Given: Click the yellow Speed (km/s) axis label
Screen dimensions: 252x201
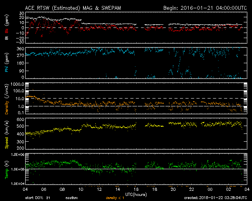Looking at the screenshot, I should [x=6, y=135].
